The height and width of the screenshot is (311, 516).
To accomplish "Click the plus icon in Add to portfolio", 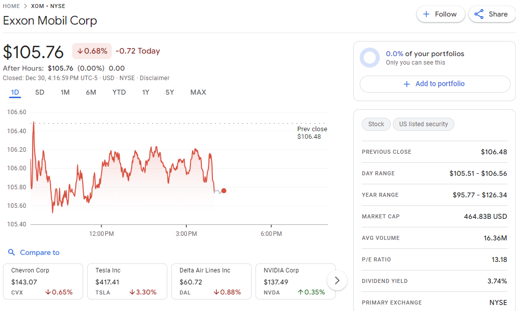I will [x=407, y=84].
